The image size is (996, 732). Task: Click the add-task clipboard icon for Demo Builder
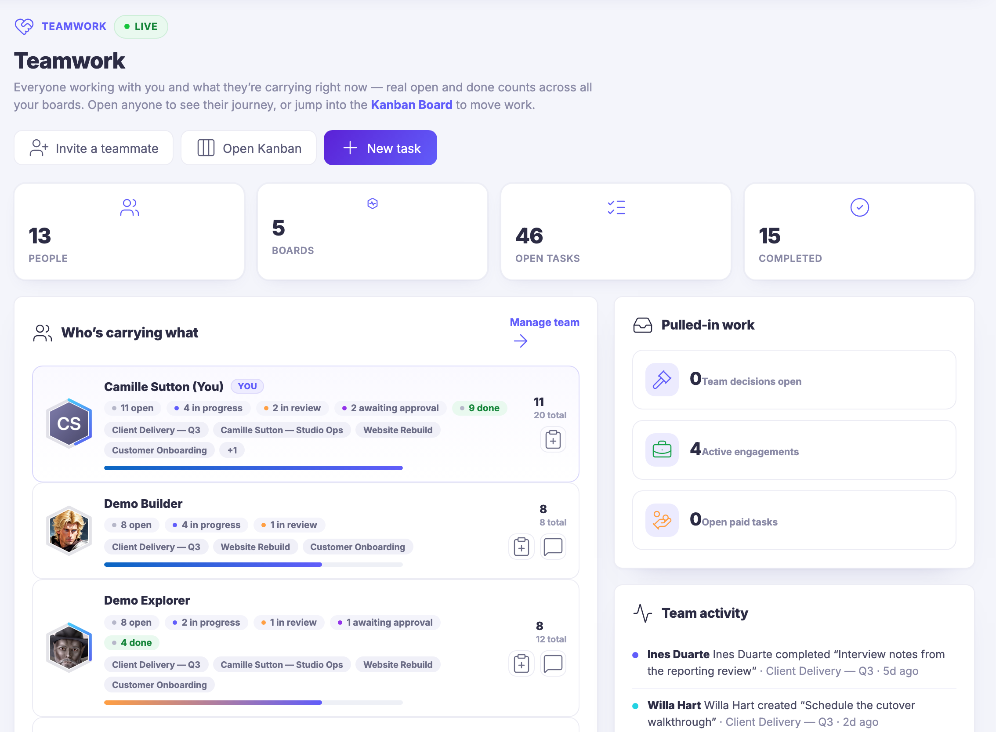click(521, 547)
